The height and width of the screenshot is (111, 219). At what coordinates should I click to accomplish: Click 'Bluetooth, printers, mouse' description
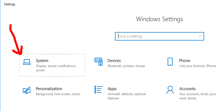click(x=126, y=66)
